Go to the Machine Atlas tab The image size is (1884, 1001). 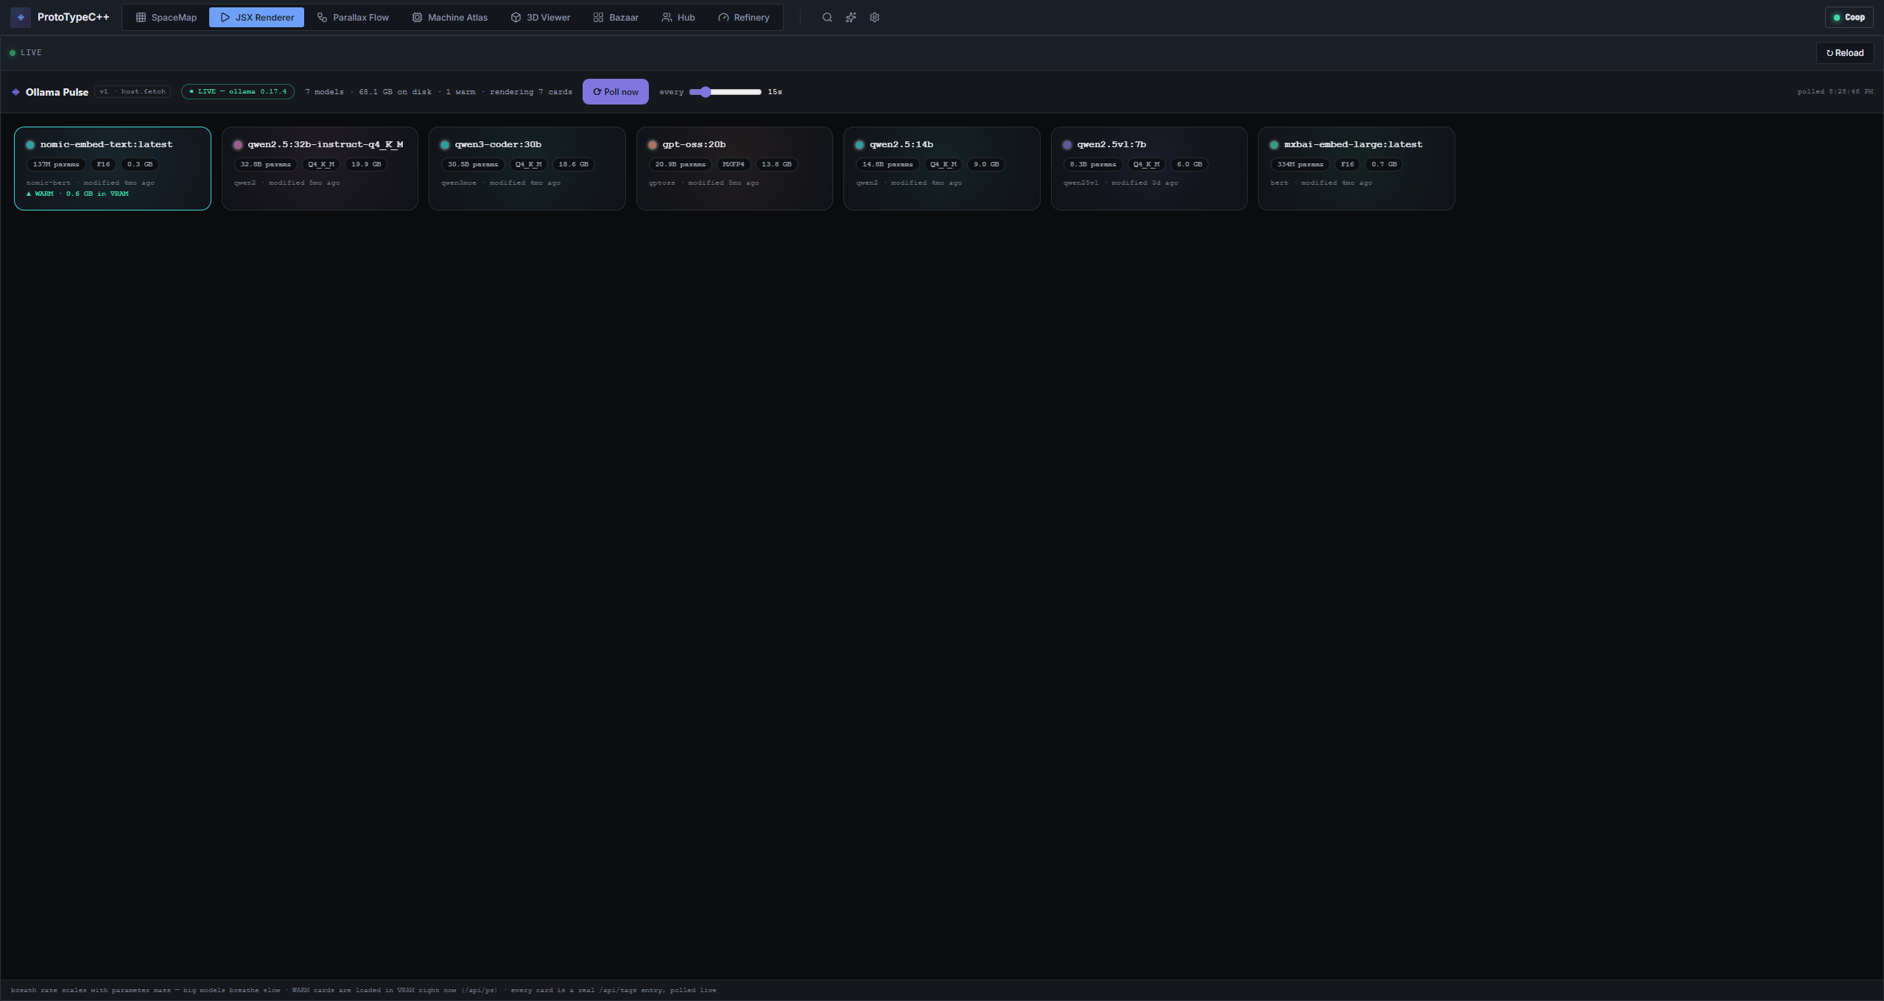pos(449,18)
